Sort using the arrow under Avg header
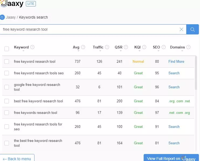The width and height of the screenshot is (200, 161). click(x=78, y=51)
